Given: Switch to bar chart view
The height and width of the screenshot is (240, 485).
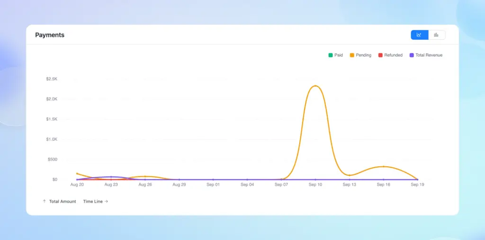Looking at the screenshot, I should tap(436, 35).
